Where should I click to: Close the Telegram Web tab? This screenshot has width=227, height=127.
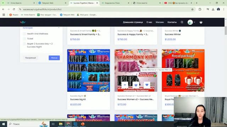tap(66, 3)
